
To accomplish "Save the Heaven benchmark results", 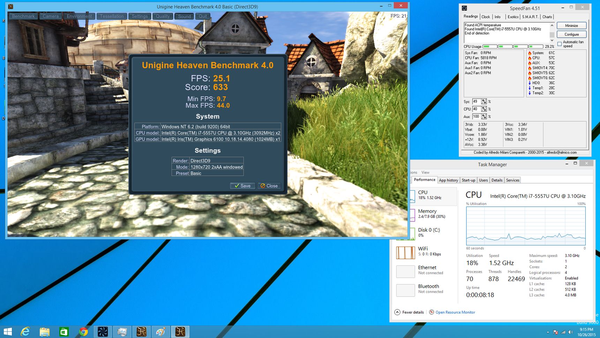I will (x=242, y=186).
